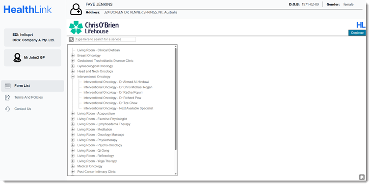The image size is (370, 184).
Task: Click the Medical Oncology label
Action: (90, 166)
